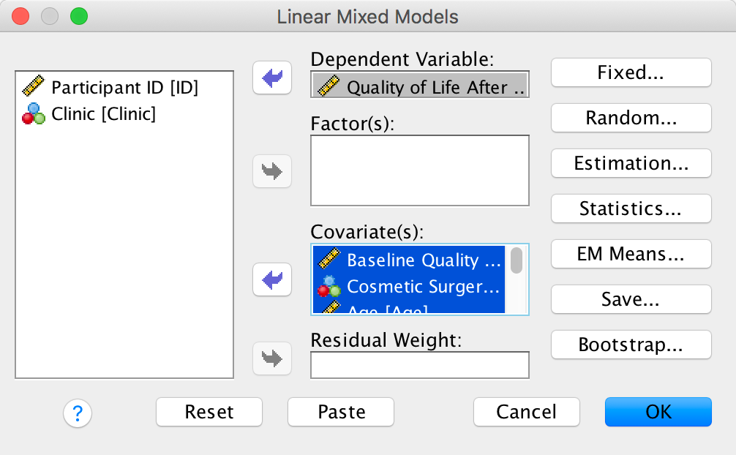The width and height of the screenshot is (736, 455).
Task: Select Clinic [Clinic] in variable list
Action: (x=103, y=114)
